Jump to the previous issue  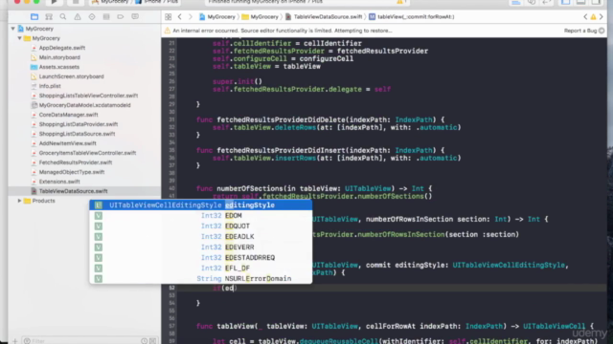click(585, 17)
